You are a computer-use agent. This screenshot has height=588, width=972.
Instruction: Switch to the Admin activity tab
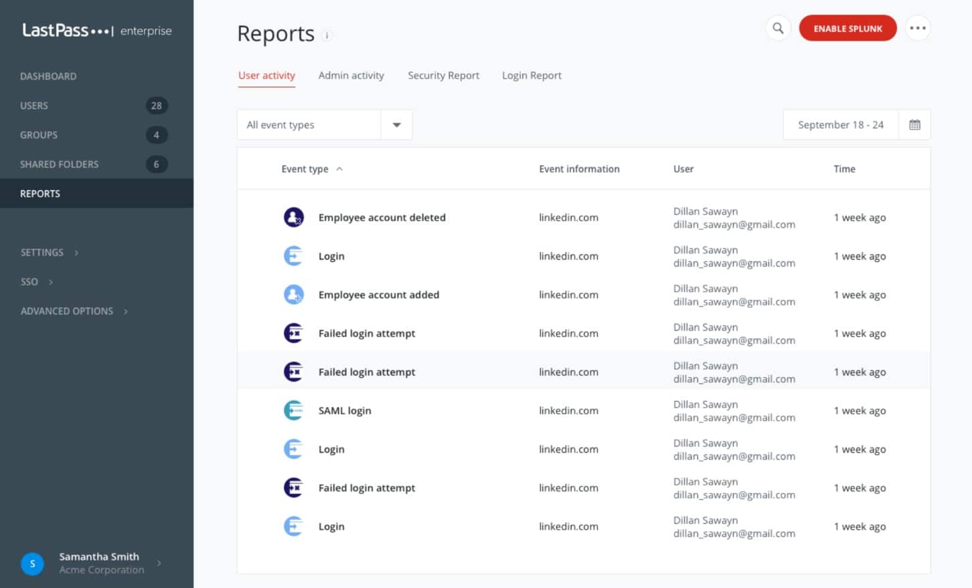click(x=351, y=75)
